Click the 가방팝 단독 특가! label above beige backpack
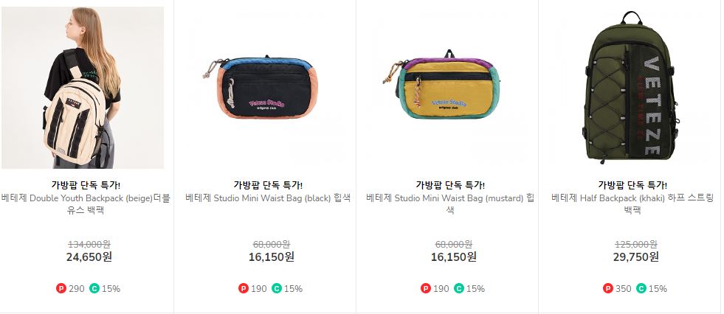 pyautogui.click(x=86, y=185)
